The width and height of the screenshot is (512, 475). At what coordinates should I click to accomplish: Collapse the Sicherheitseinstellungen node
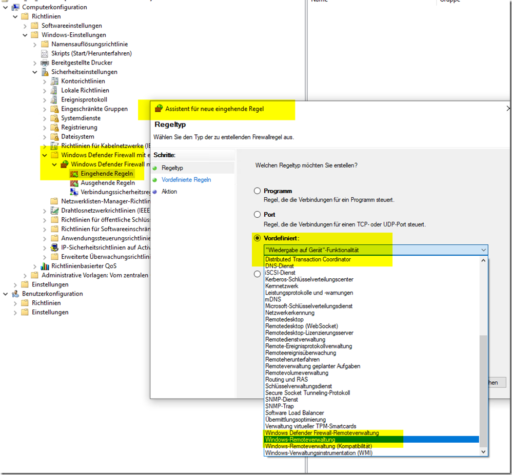click(x=34, y=72)
